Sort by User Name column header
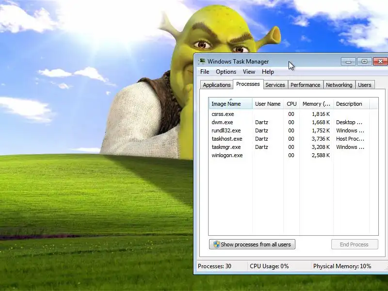This screenshot has height=291, width=388. click(268, 104)
